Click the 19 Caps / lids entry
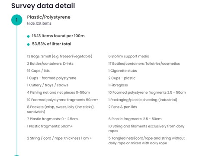The width and height of the screenshot is (202, 156). 38,71
